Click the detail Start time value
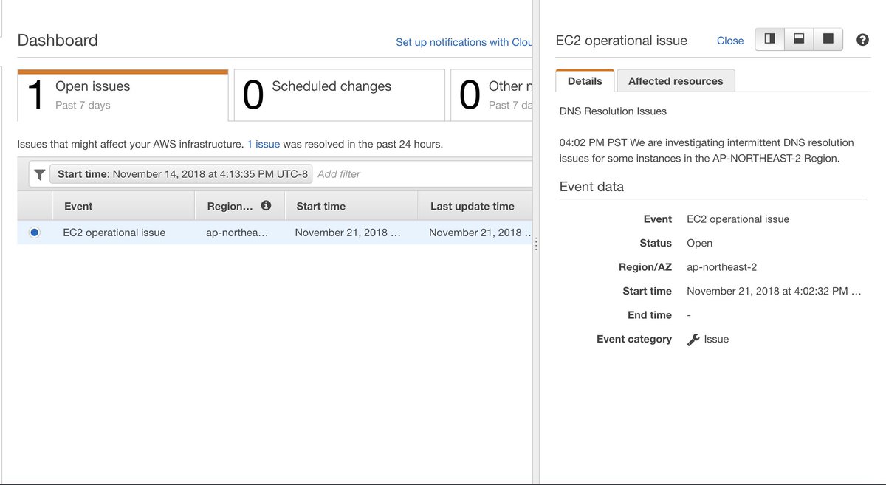The width and height of the screenshot is (886, 485). point(774,291)
